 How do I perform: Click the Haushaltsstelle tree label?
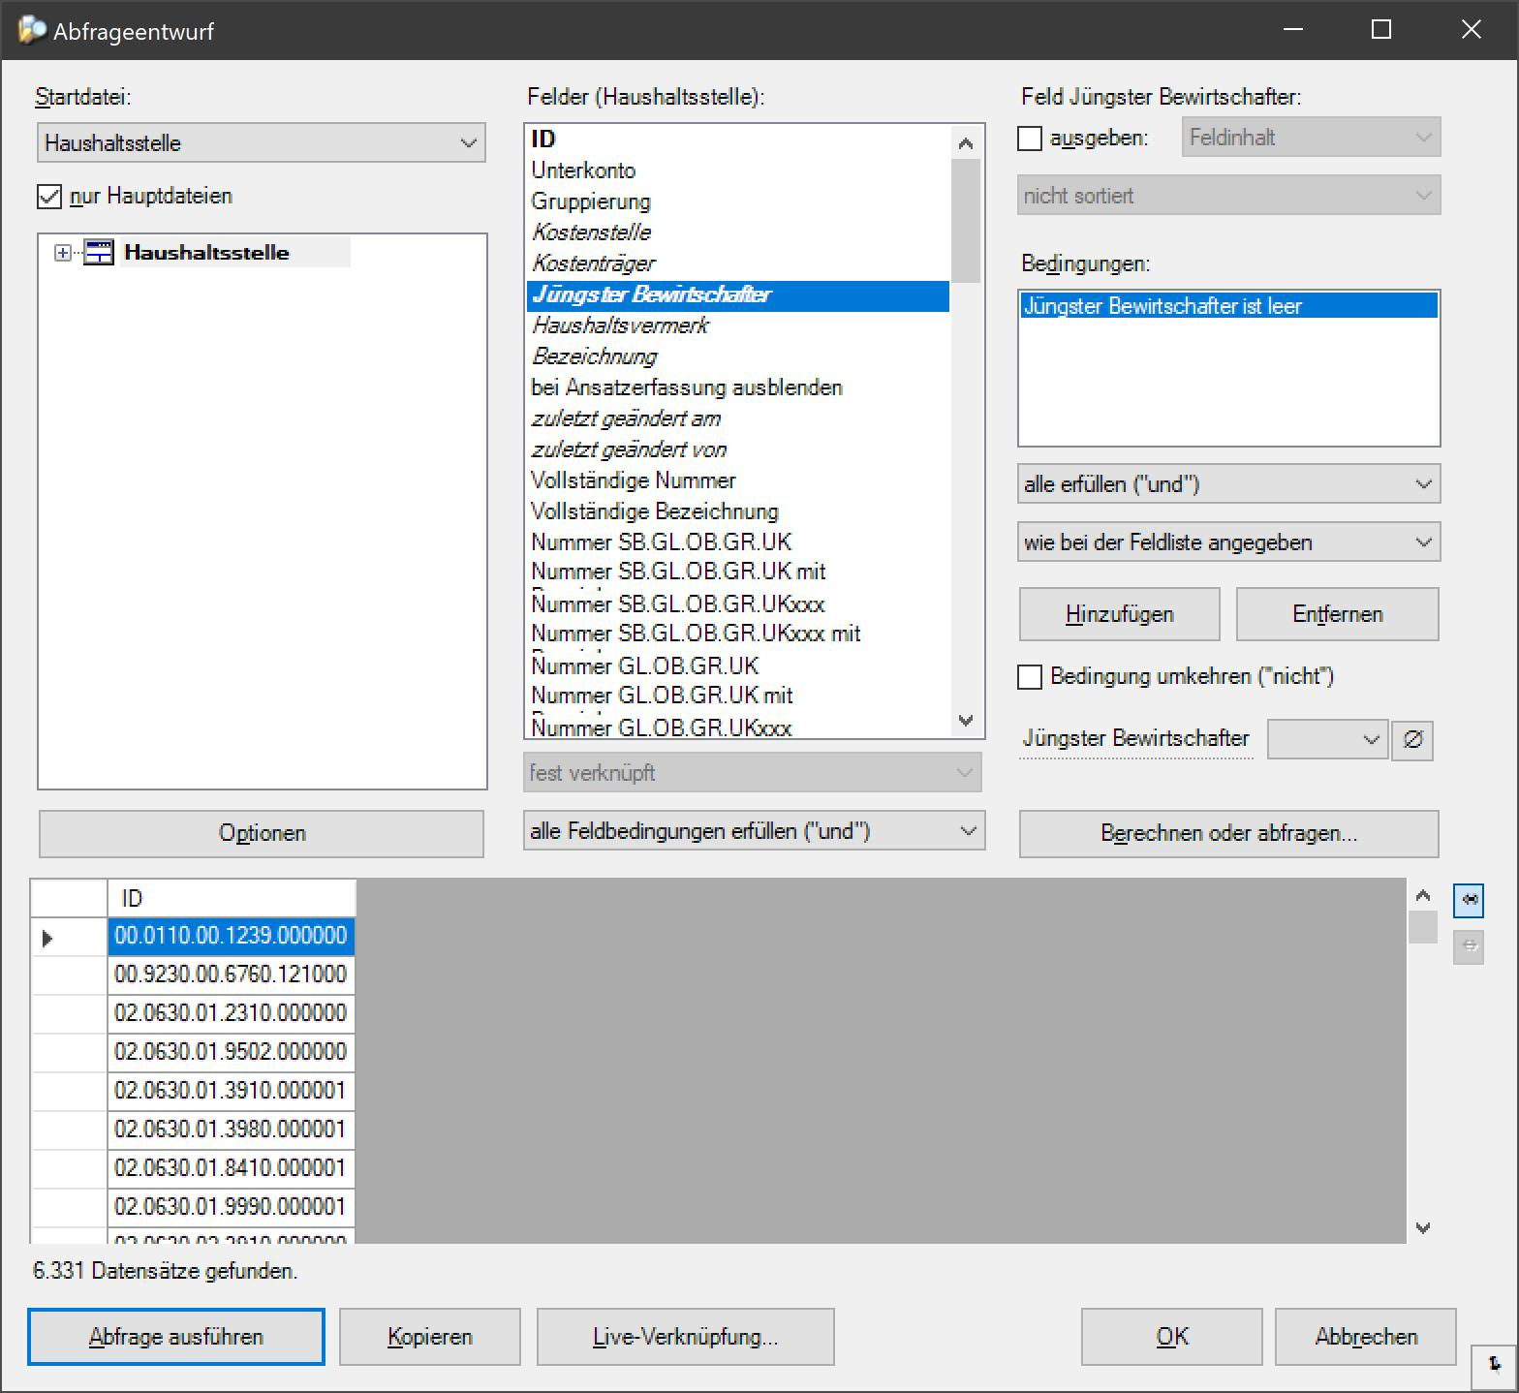point(206,253)
